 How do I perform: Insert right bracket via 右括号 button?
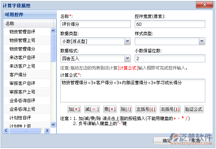(170, 109)
